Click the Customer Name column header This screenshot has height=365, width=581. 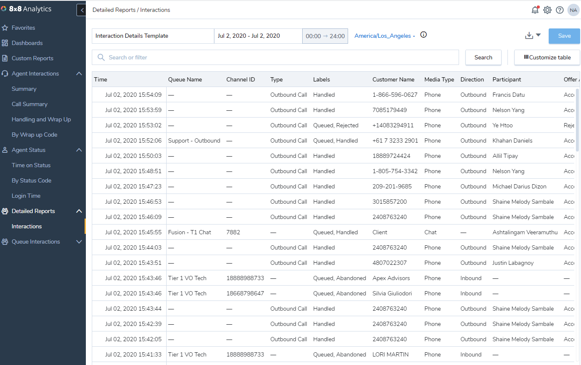(393, 79)
